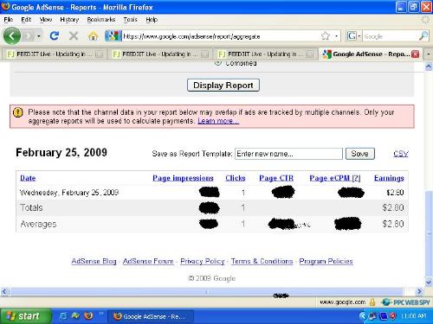The width and height of the screenshot is (433, 324).
Task: Click the Display Report button
Action: tap(223, 86)
